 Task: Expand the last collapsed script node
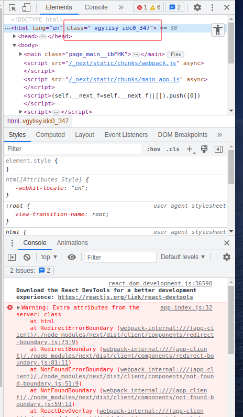coord(21,112)
